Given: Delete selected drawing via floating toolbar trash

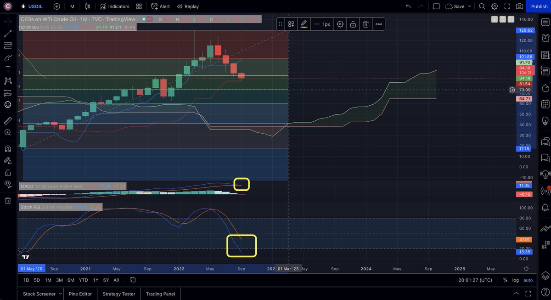Looking at the screenshot, I should (365, 24).
